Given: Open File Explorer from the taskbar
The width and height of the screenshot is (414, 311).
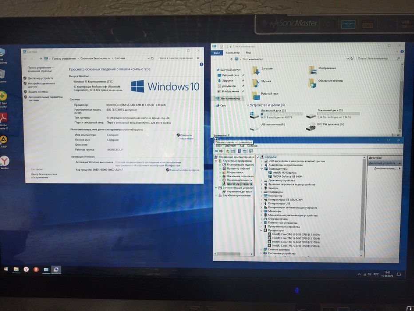Looking at the screenshot, I should pos(16,269).
